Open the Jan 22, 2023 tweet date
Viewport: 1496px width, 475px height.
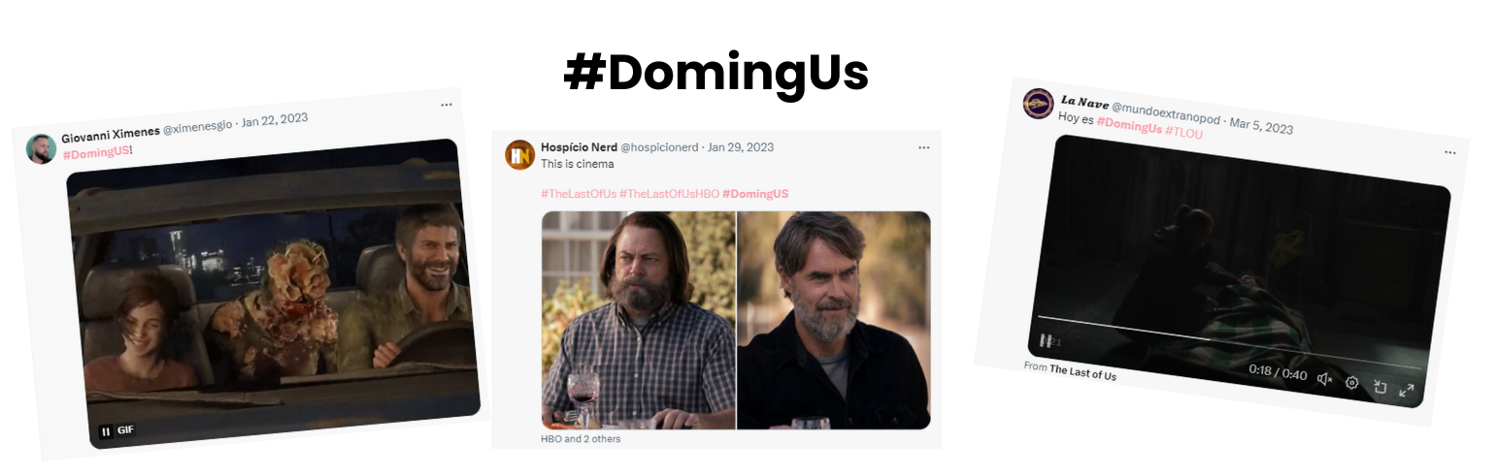click(x=275, y=120)
